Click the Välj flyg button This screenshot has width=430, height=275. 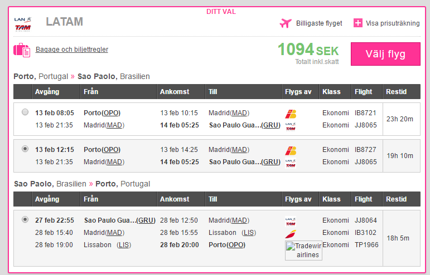pos(385,54)
